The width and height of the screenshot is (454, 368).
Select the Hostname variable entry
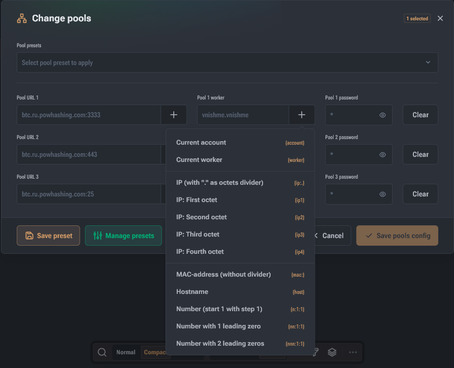tap(240, 292)
